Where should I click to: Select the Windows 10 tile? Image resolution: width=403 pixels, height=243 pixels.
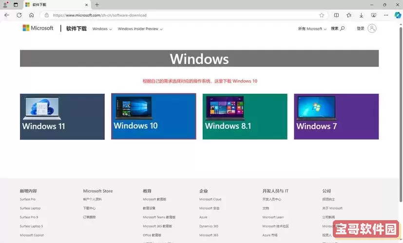154,116
